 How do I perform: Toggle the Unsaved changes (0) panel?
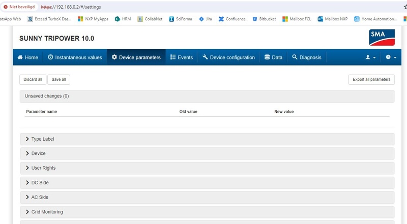(207, 96)
